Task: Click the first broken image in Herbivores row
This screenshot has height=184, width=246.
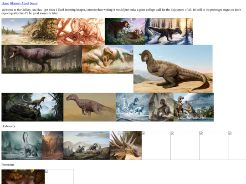Action: tap(156, 145)
